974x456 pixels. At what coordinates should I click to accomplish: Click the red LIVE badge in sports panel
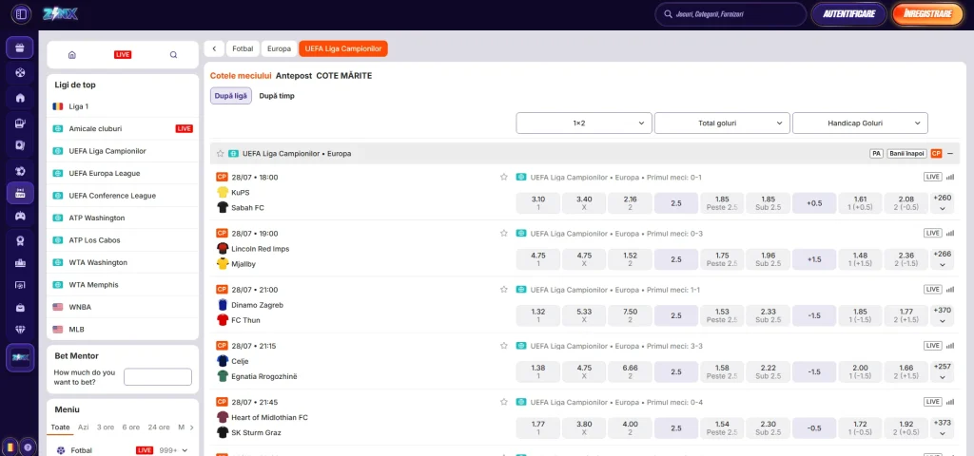click(x=123, y=54)
